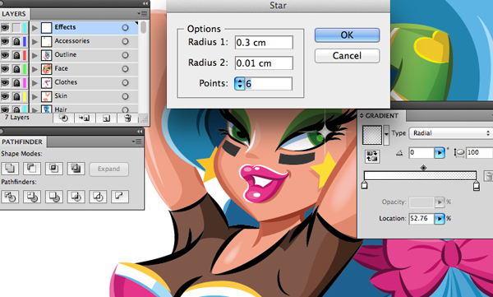Click target circle of Skin layer
Image resolution: width=493 pixels, height=297 pixels.
[x=125, y=96]
